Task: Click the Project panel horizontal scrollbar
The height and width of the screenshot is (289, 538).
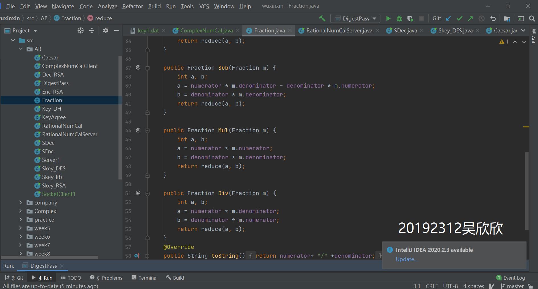Action: [50, 257]
